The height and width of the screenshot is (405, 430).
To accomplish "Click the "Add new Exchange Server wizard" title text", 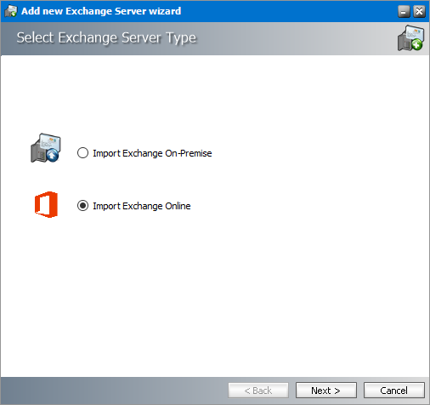I will click(101, 11).
